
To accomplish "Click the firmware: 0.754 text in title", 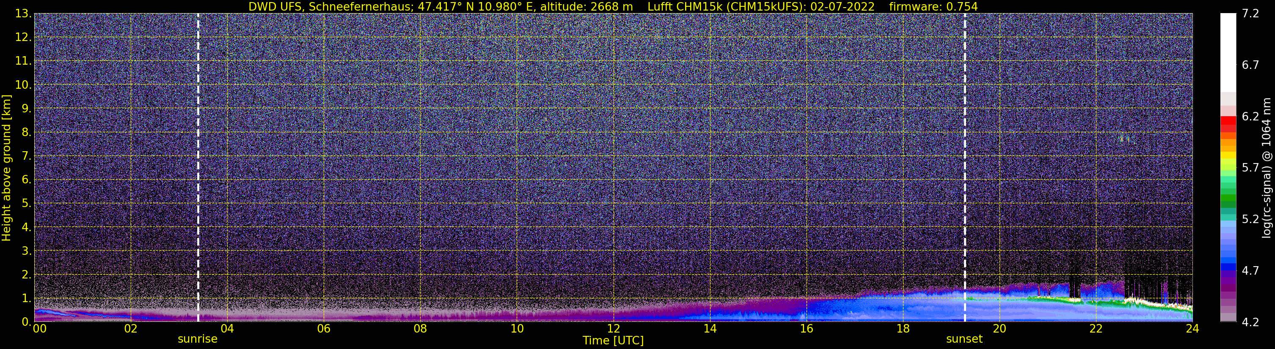I will pyautogui.click(x=934, y=6).
